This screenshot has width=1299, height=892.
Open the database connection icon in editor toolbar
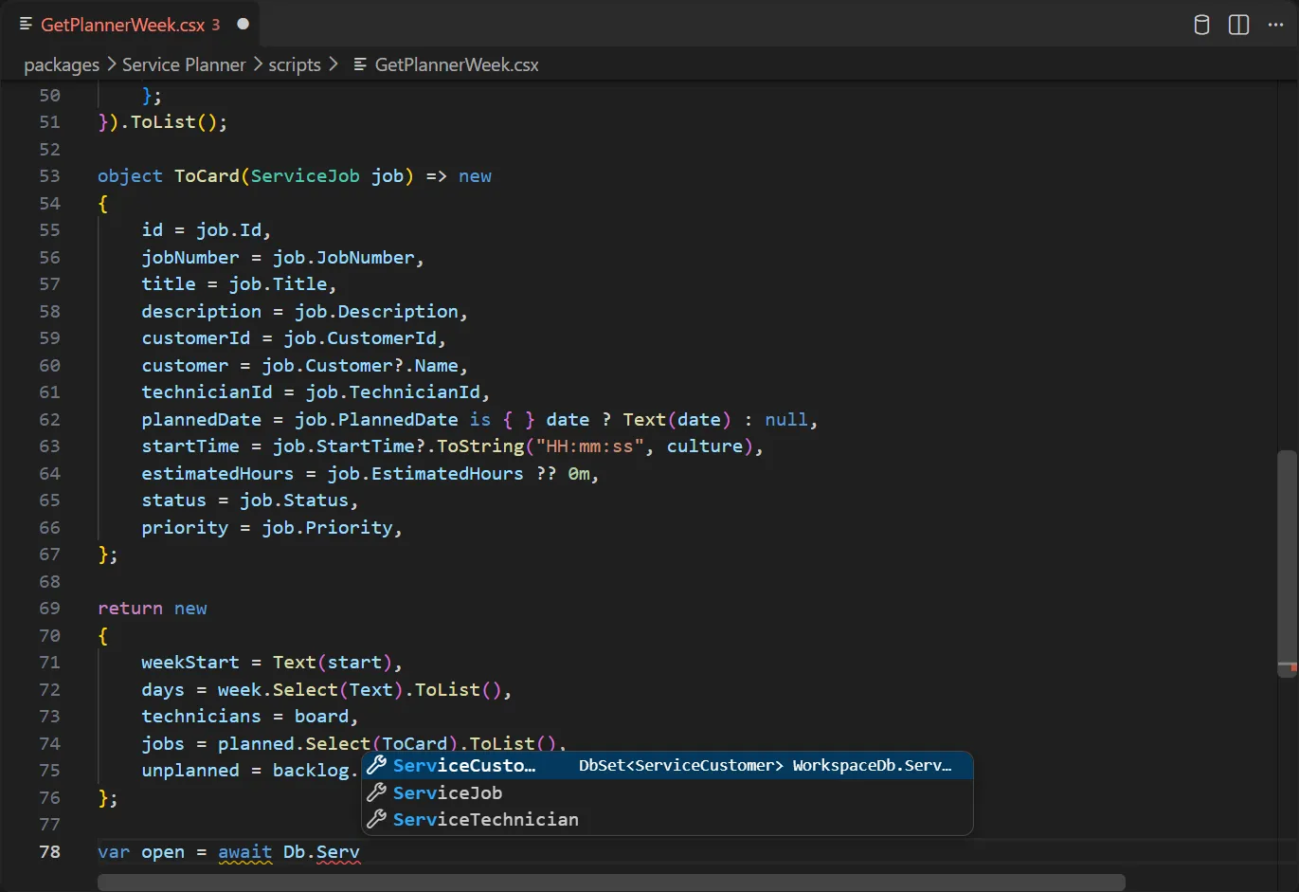[1201, 25]
